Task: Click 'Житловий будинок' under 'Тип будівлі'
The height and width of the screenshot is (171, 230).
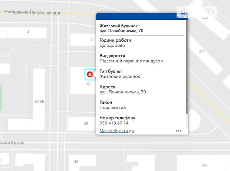Action: [x=120, y=77]
